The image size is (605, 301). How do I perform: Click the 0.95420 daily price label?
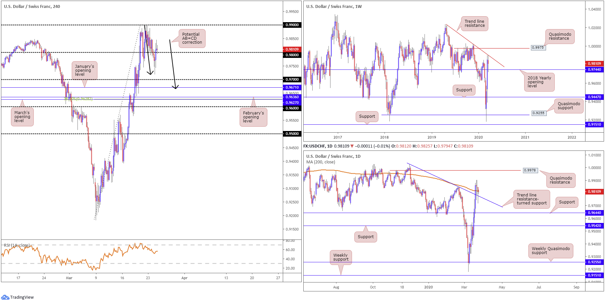click(x=594, y=226)
